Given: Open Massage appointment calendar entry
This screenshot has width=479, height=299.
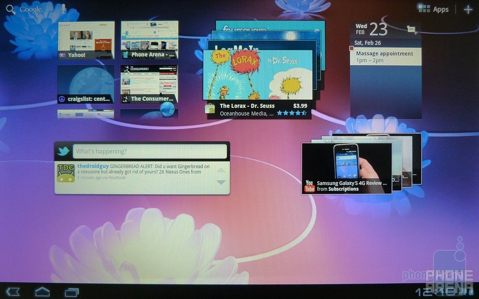Looking at the screenshot, I should pos(386,57).
